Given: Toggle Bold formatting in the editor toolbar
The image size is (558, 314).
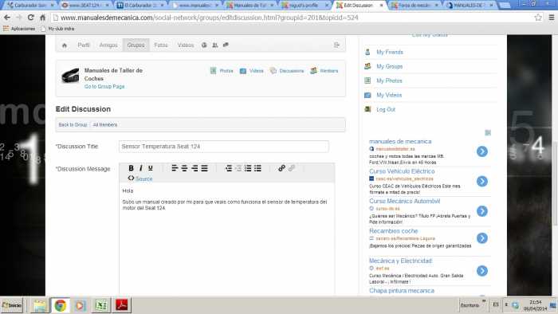Looking at the screenshot, I should pos(131,168).
